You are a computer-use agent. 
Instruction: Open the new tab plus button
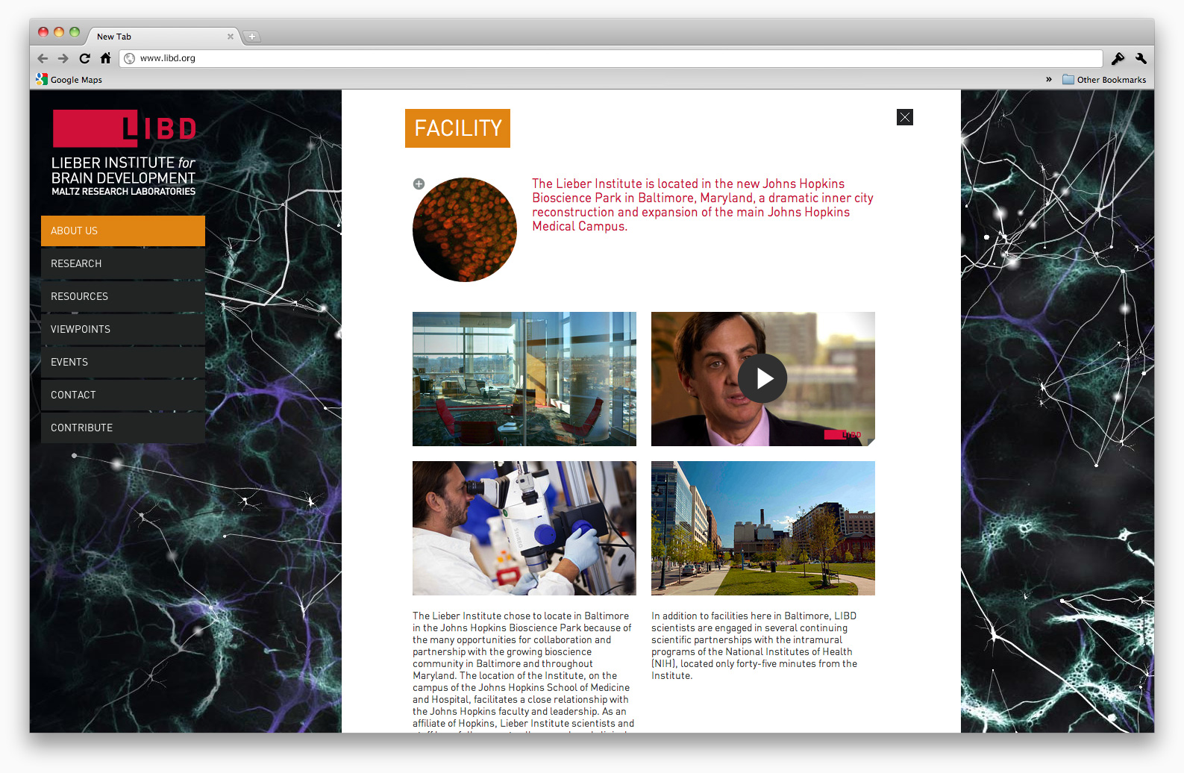point(252,37)
